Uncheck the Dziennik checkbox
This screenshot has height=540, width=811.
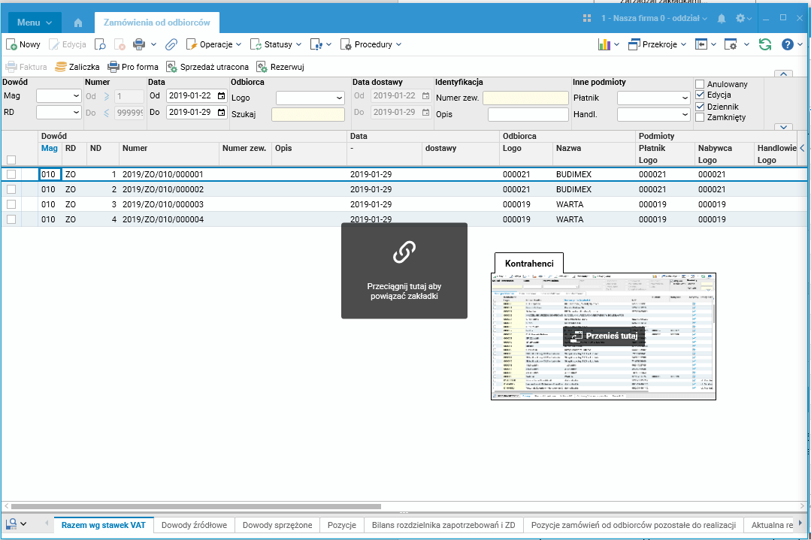tap(700, 107)
